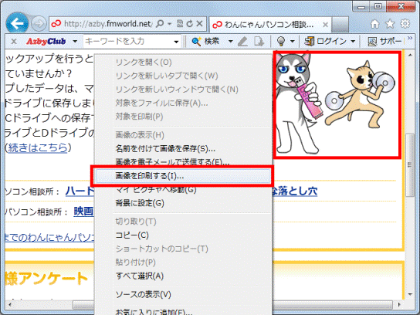This screenshot has width=420, height=315.
Task: Open the 落とし穴 link
Action: (294, 191)
